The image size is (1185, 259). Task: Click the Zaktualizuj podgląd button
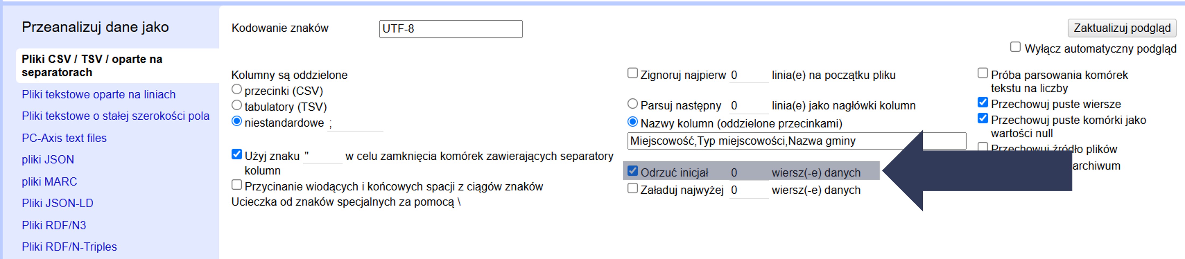click(1121, 28)
